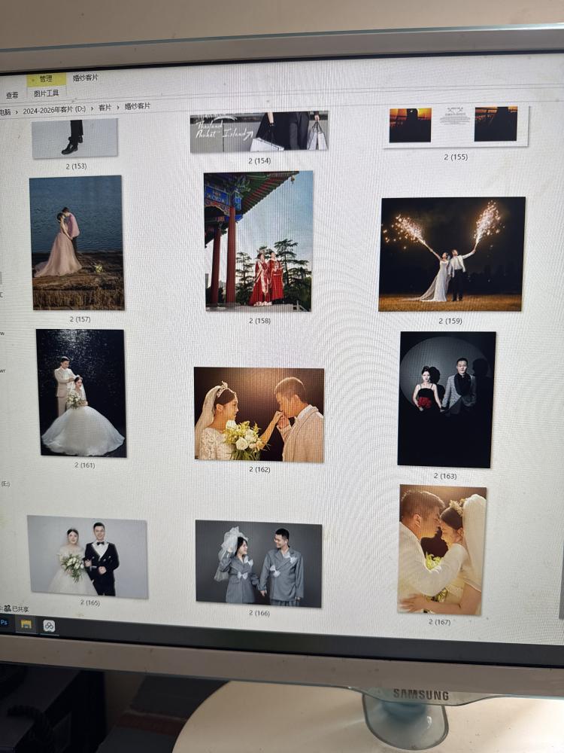This screenshot has width=564, height=753.
Task: Go to 2024-2026年客片 (D:) in breadcrumb
Action: pos(55,110)
